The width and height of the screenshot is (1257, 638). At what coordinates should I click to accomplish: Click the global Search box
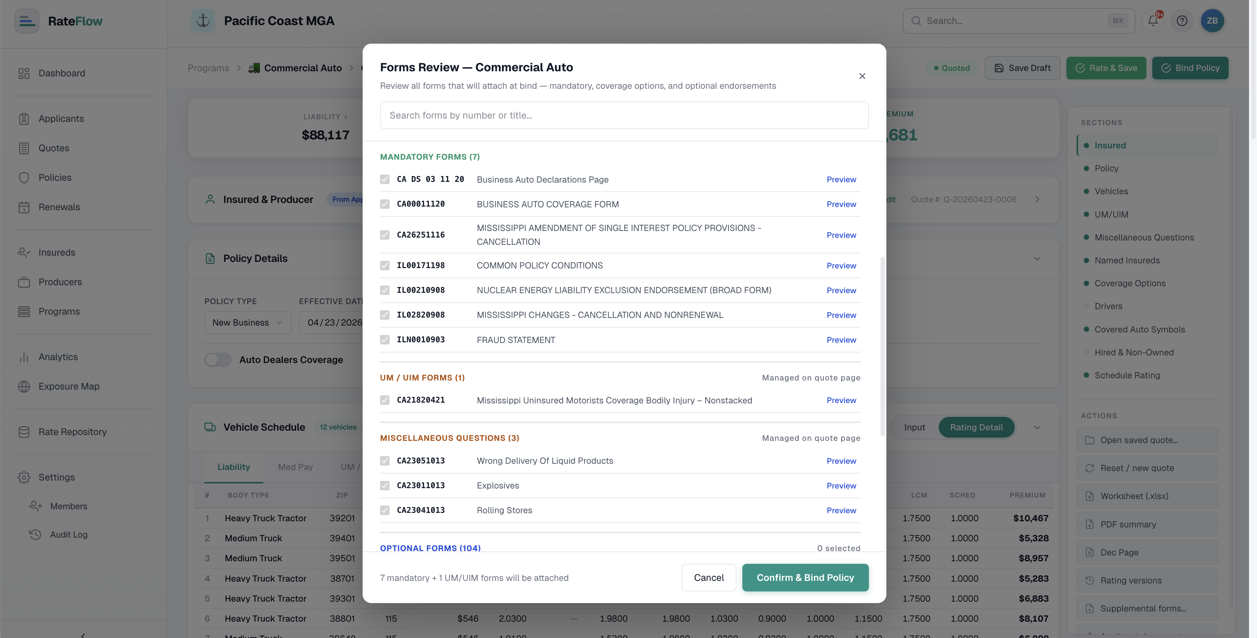[1018, 21]
